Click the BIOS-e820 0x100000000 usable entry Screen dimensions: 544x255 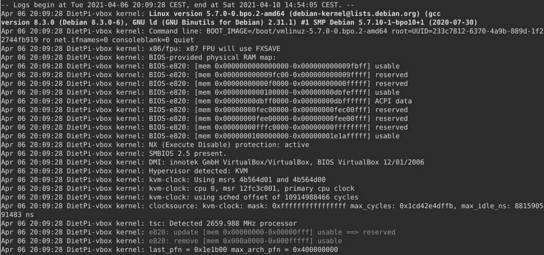click(x=200, y=136)
